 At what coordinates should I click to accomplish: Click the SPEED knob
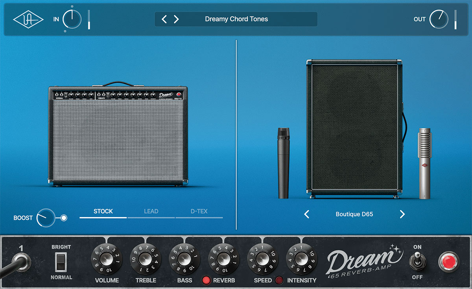point(263,260)
